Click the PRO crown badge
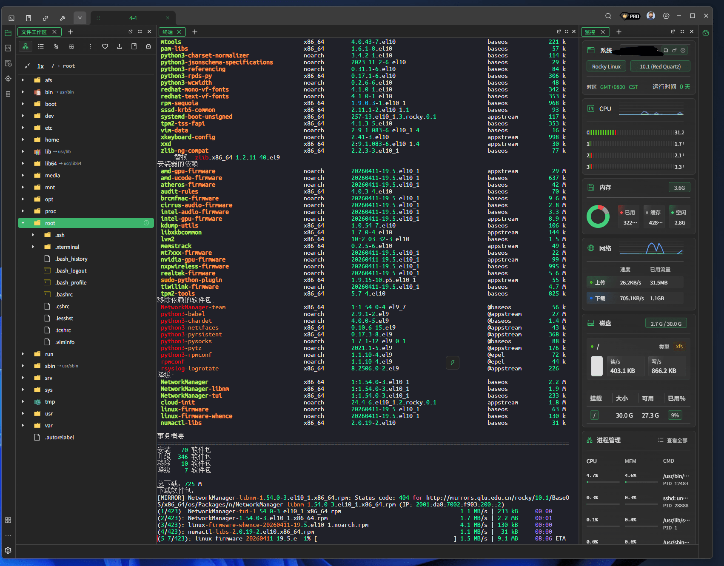The width and height of the screenshot is (724, 566). click(630, 16)
